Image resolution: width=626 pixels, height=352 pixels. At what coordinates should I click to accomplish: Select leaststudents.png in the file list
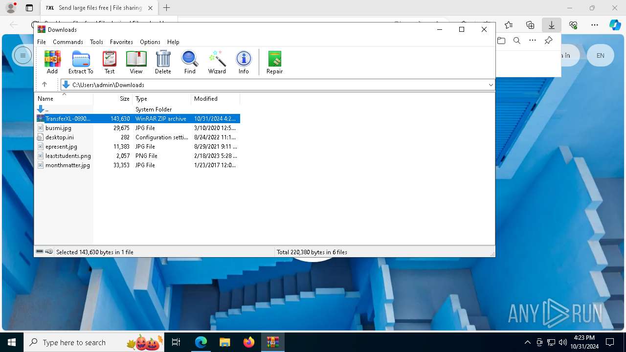coord(68,156)
